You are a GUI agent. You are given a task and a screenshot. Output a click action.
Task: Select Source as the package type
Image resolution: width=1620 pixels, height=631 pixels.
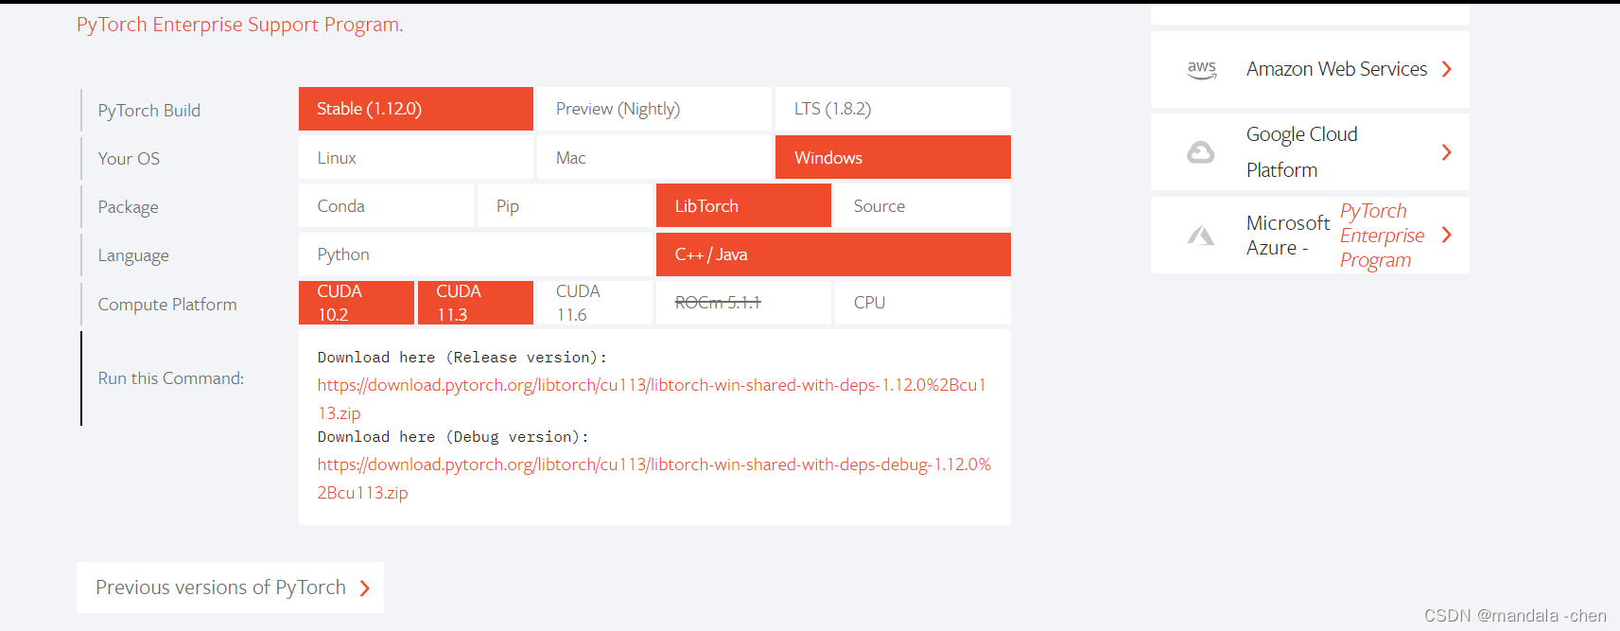point(879,205)
